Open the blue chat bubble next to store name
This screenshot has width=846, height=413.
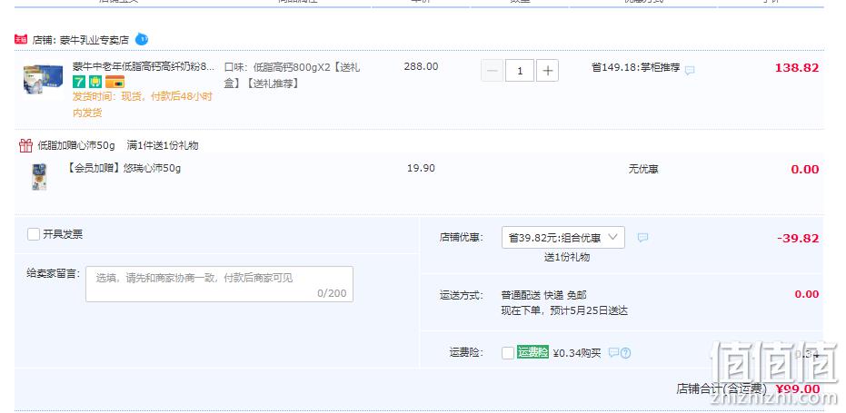pos(142,39)
